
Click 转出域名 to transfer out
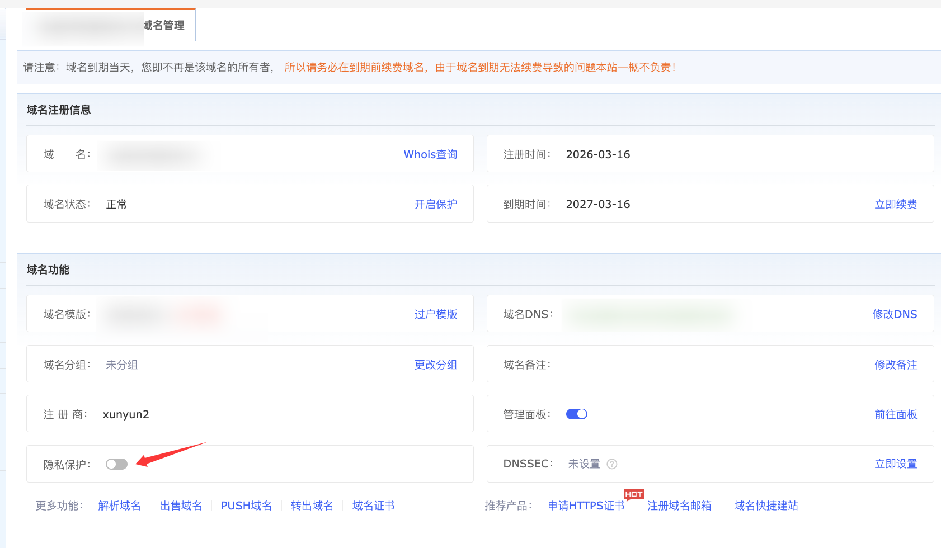coord(312,506)
